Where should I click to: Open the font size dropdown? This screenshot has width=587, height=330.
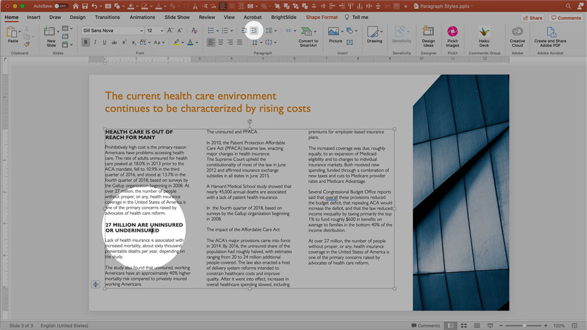(161, 30)
